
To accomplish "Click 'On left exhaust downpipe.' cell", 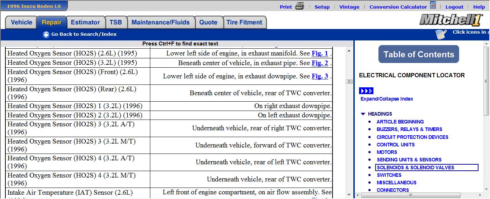I will click(241, 115).
